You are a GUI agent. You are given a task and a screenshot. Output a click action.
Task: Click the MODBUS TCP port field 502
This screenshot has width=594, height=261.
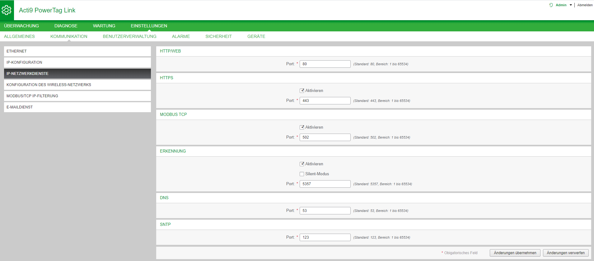pyautogui.click(x=325, y=137)
